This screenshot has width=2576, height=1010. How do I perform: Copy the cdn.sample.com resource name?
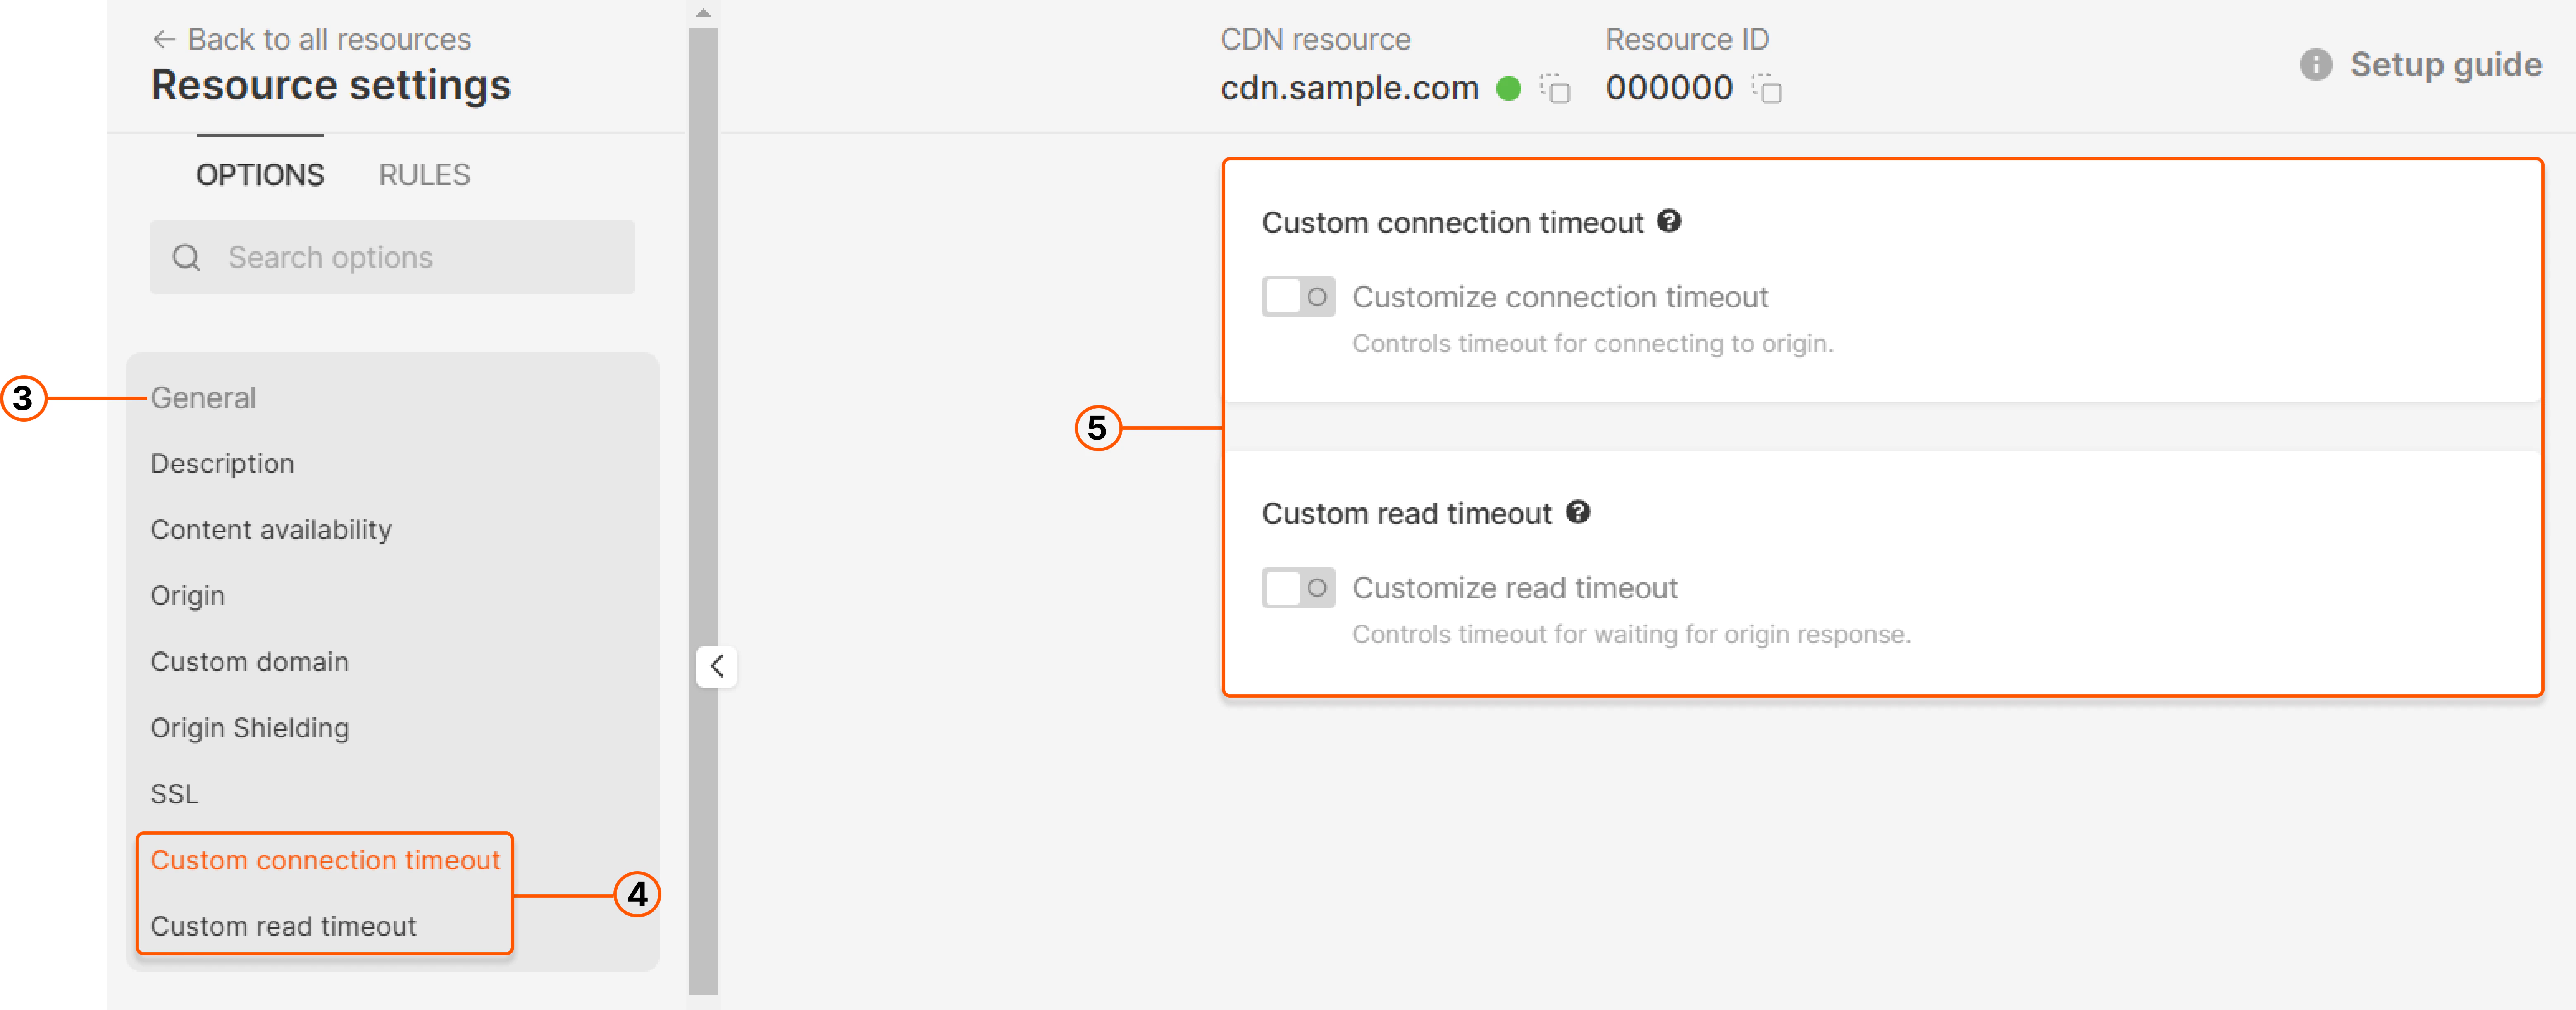coord(1556,89)
